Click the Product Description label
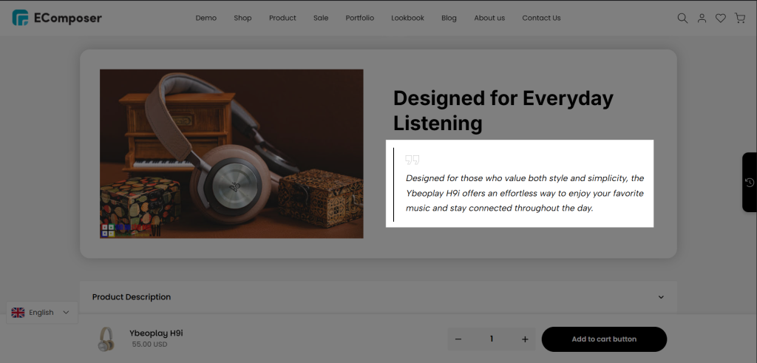757x363 pixels. (x=132, y=297)
